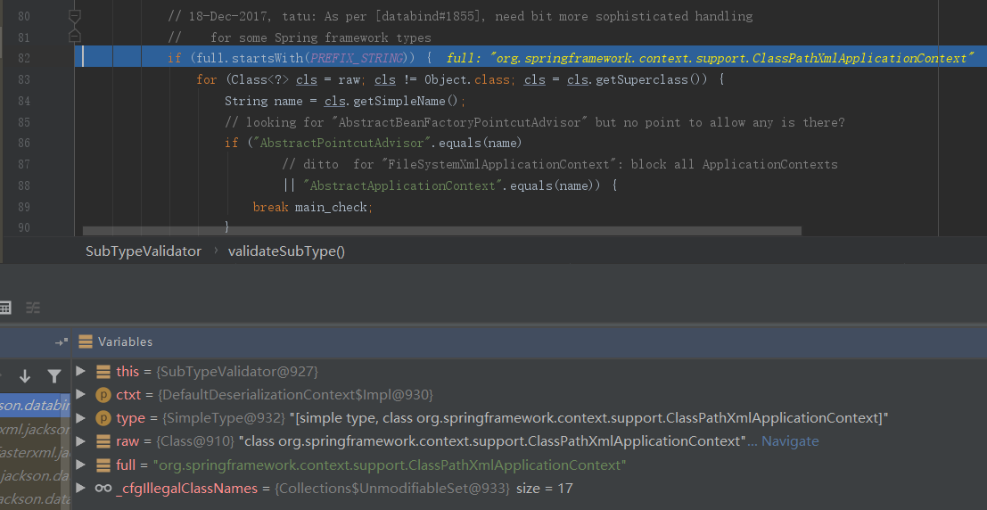Select the validateSubType() breadcrumb
Screen dimensions: 987x510
[286, 251]
